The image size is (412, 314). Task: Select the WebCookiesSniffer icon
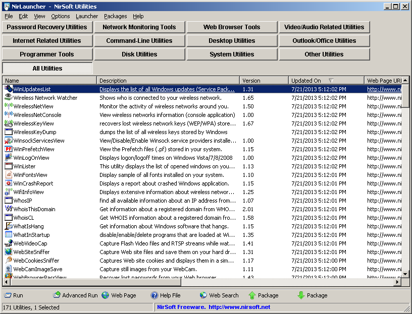tap(9, 261)
